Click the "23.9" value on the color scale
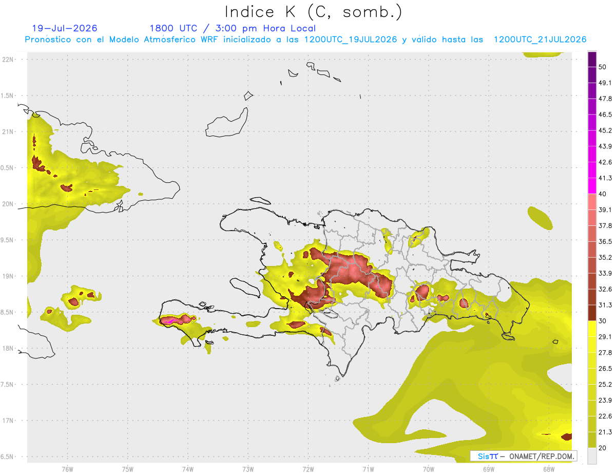This screenshot has height=476, width=616. (605, 400)
